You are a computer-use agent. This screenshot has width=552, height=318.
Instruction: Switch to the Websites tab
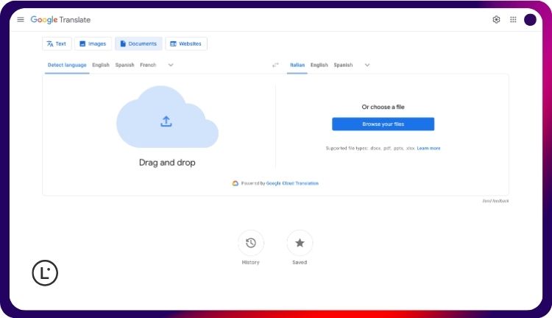(185, 44)
